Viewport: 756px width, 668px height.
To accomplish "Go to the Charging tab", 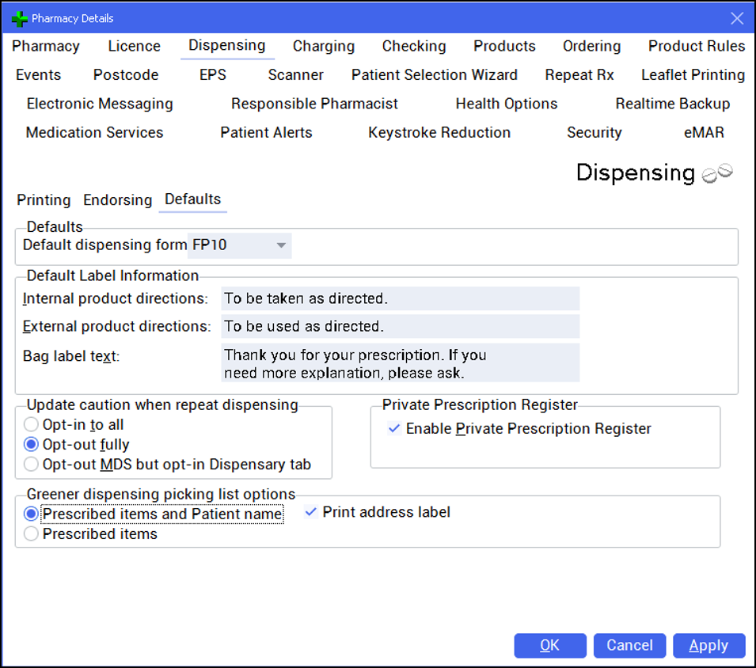I will 323,47.
